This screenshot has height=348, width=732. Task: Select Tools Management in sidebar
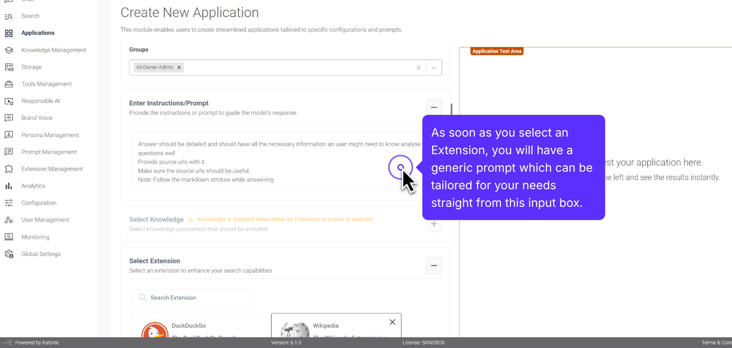[46, 84]
